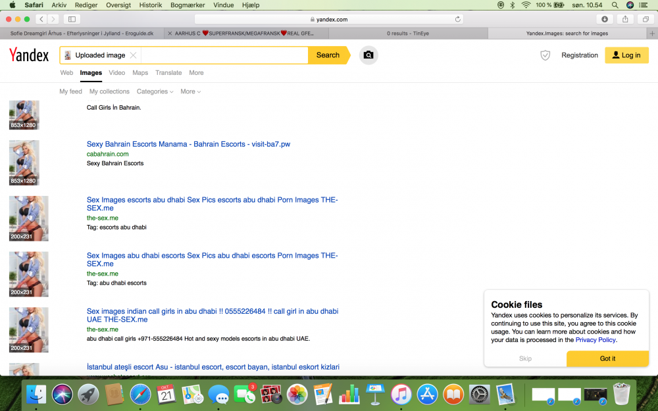658x411 pixels.
Task: Select the Yandex.Images: search for images tab
Action: (x=567, y=34)
